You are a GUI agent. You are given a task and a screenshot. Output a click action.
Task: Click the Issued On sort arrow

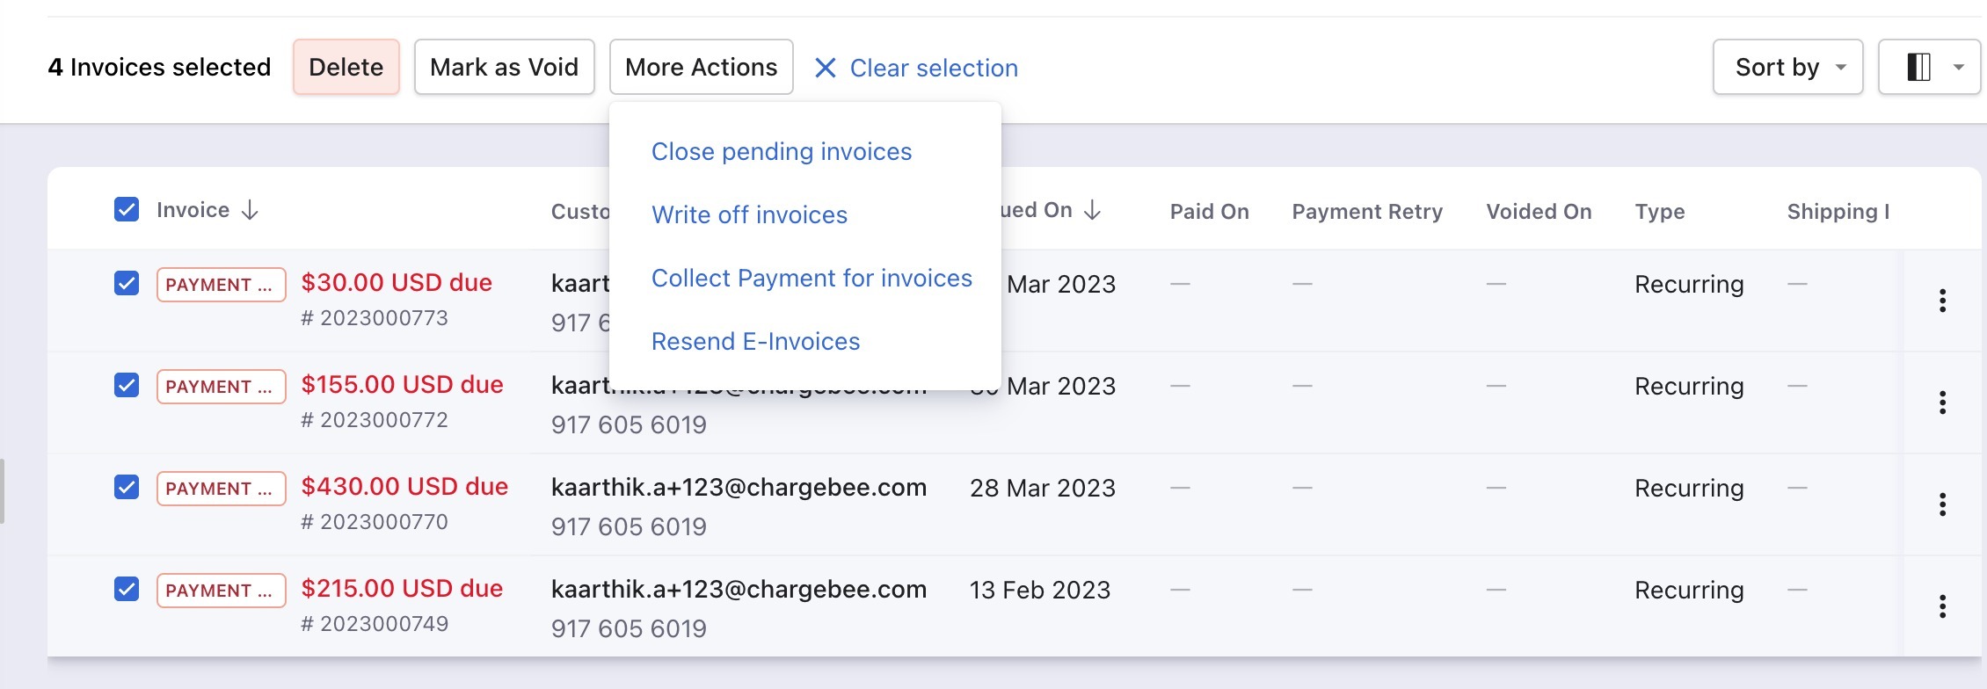point(1093,210)
